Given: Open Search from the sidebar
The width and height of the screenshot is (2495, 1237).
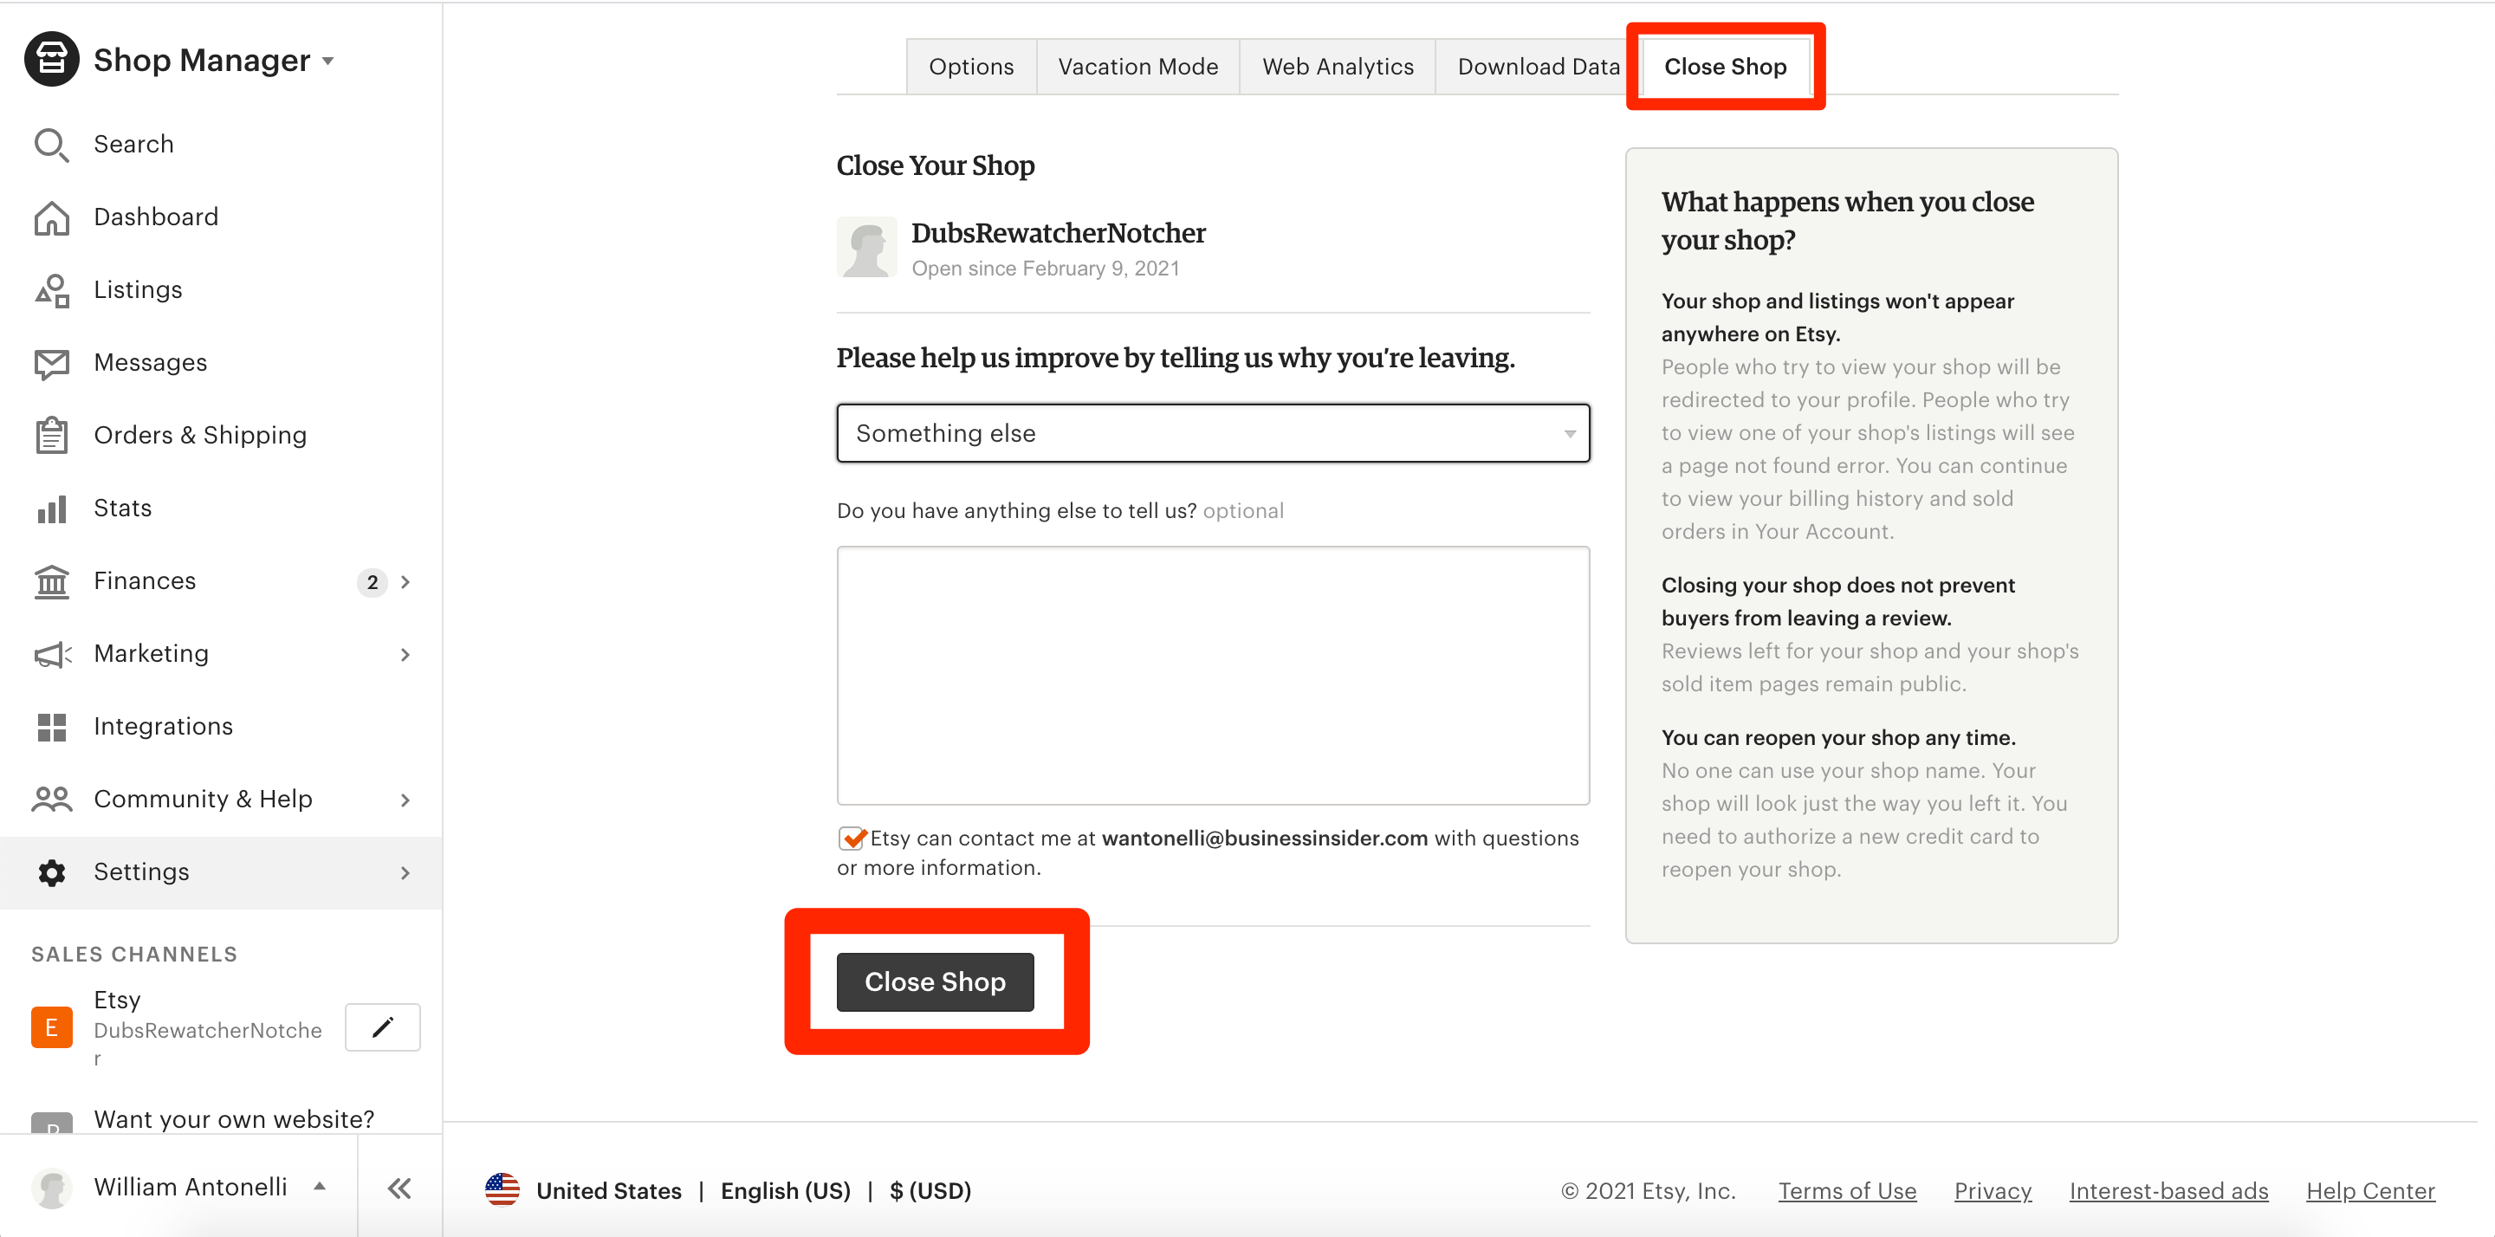Looking at the screenshot, I should (51, 145).
